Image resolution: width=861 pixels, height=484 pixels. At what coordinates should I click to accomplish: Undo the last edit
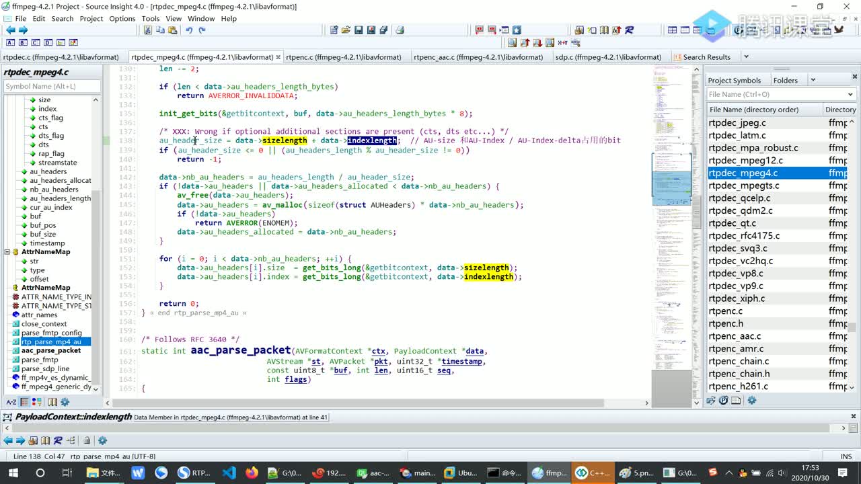click(190, 30)
